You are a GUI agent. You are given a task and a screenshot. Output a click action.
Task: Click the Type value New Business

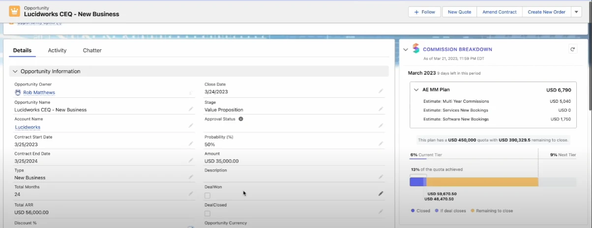pos(30,178)
